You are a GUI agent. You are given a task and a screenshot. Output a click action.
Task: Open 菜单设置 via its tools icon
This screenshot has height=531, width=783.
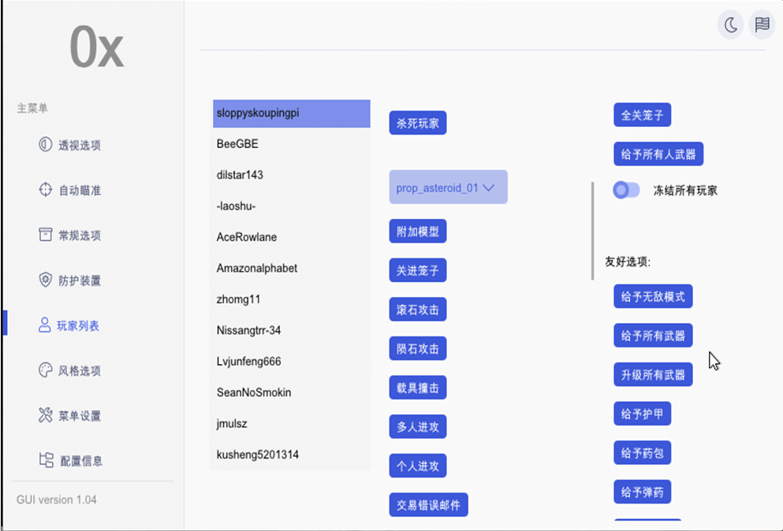[46, 415]
